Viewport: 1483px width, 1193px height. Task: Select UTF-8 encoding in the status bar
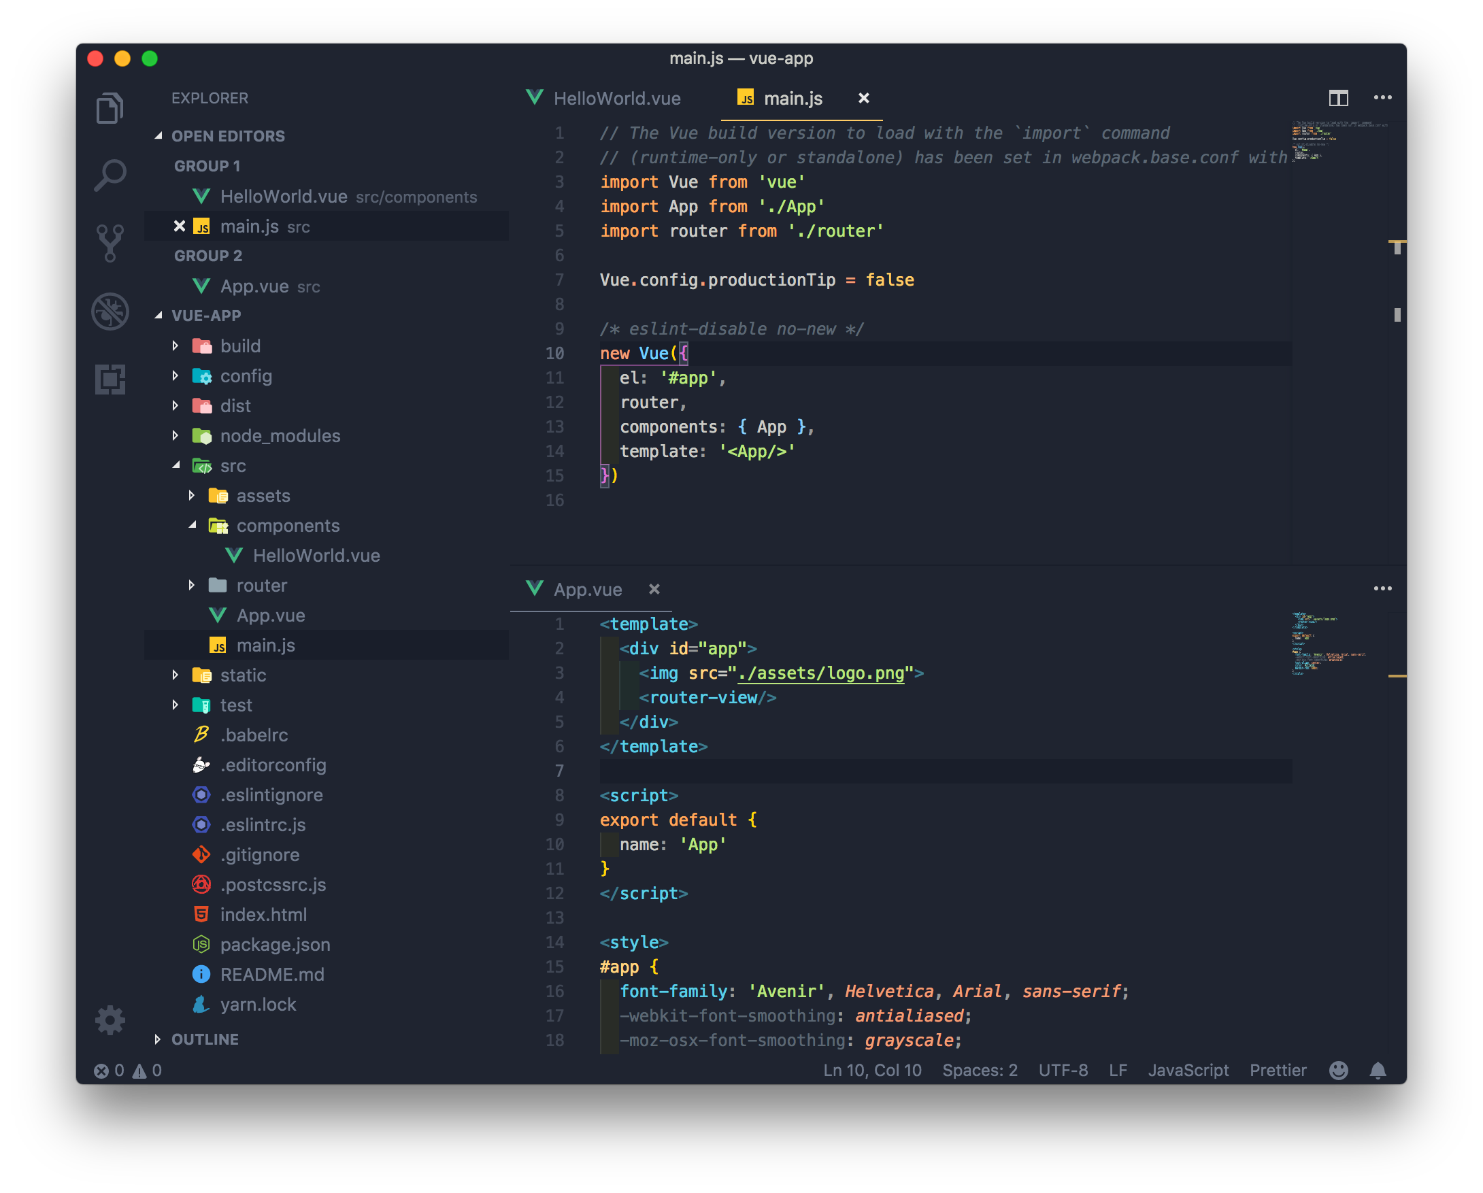1063,1070
